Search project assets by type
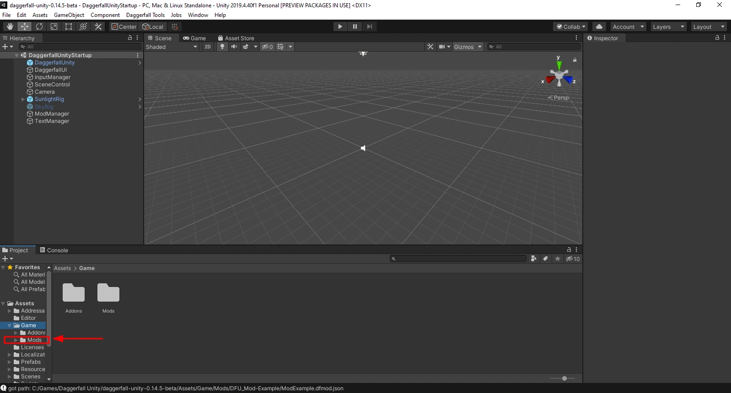Image resolution: width=731 pixels, height=393 pixels. click(x=534, y=259)
